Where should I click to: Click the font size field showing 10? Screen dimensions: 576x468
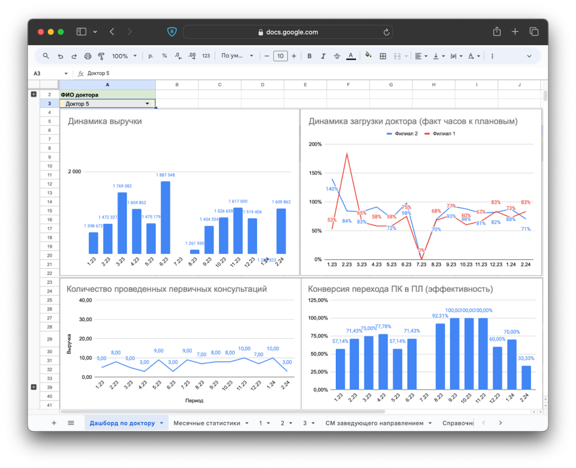[280, 56]
